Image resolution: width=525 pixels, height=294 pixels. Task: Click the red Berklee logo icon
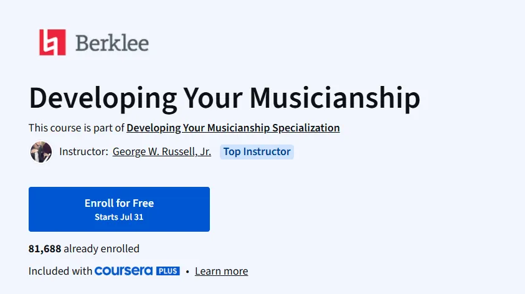[52, 42]
